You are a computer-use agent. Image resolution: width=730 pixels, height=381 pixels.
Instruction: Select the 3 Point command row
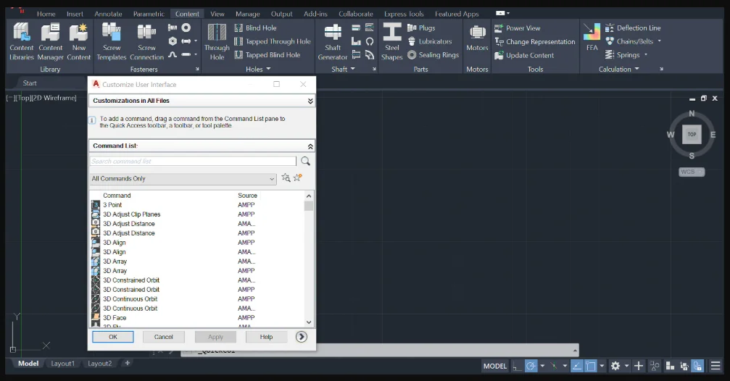click(197, 205)
